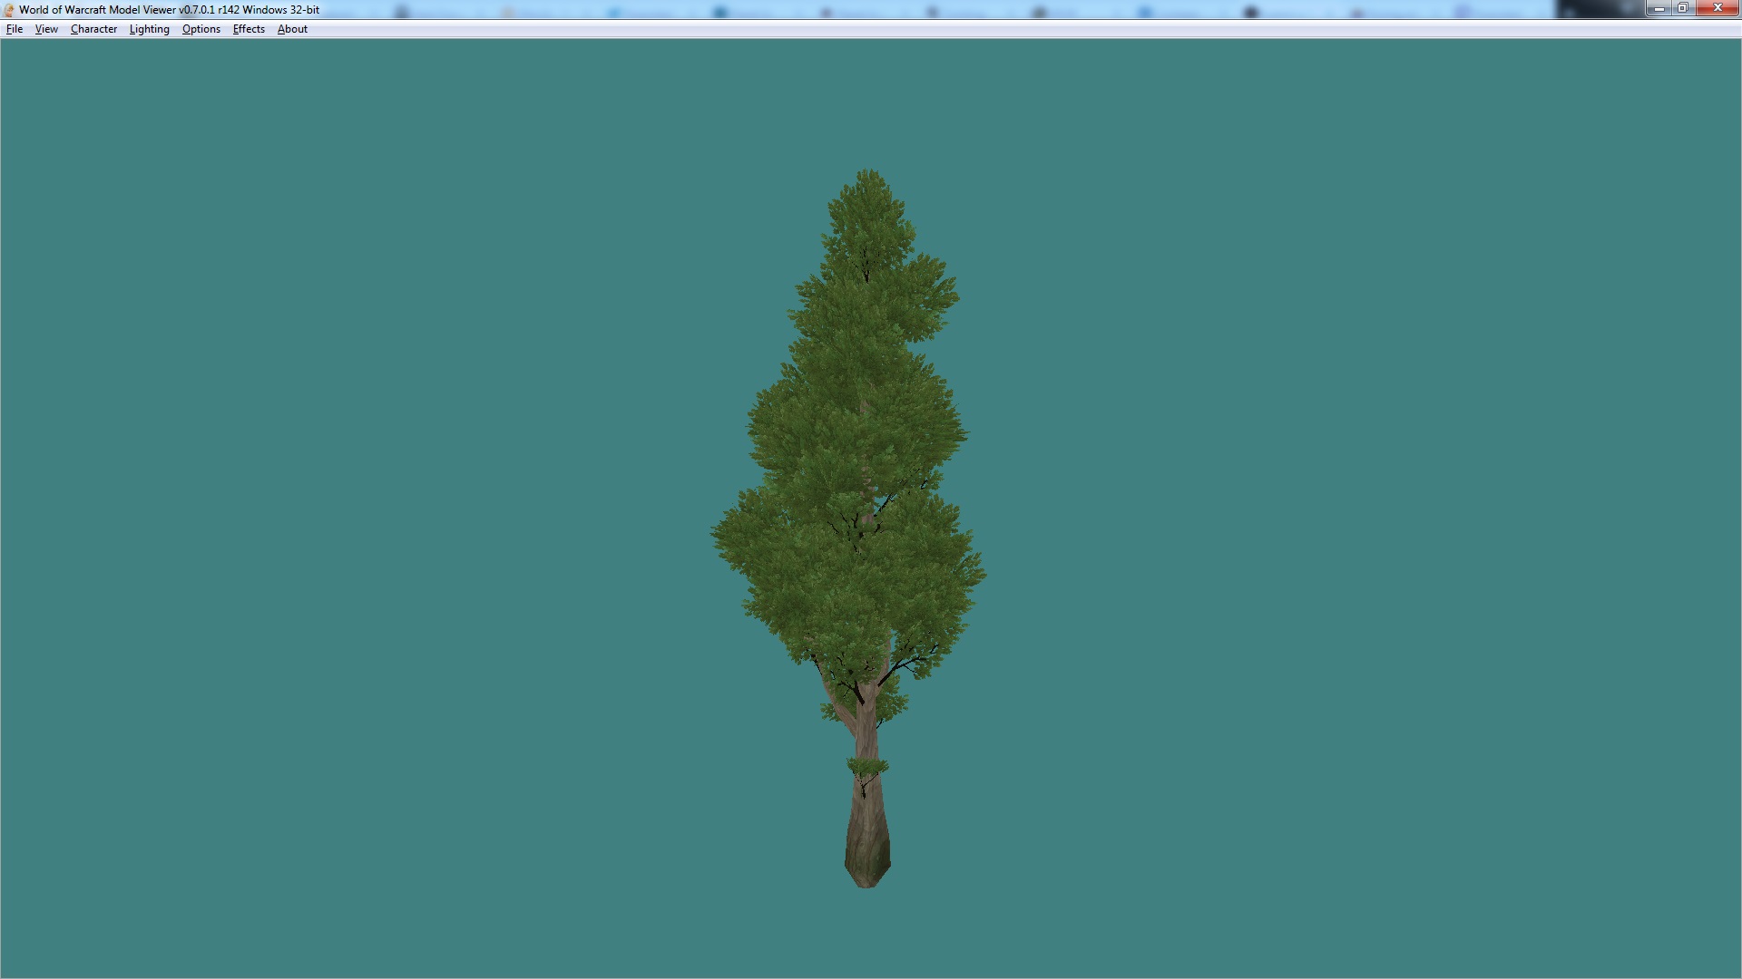
Task: Open the Lighting menu
Action: 149,29
